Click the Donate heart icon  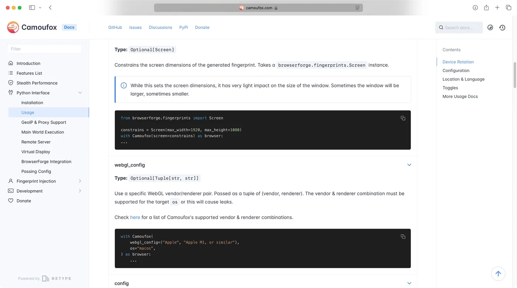(x=11, y=201)
